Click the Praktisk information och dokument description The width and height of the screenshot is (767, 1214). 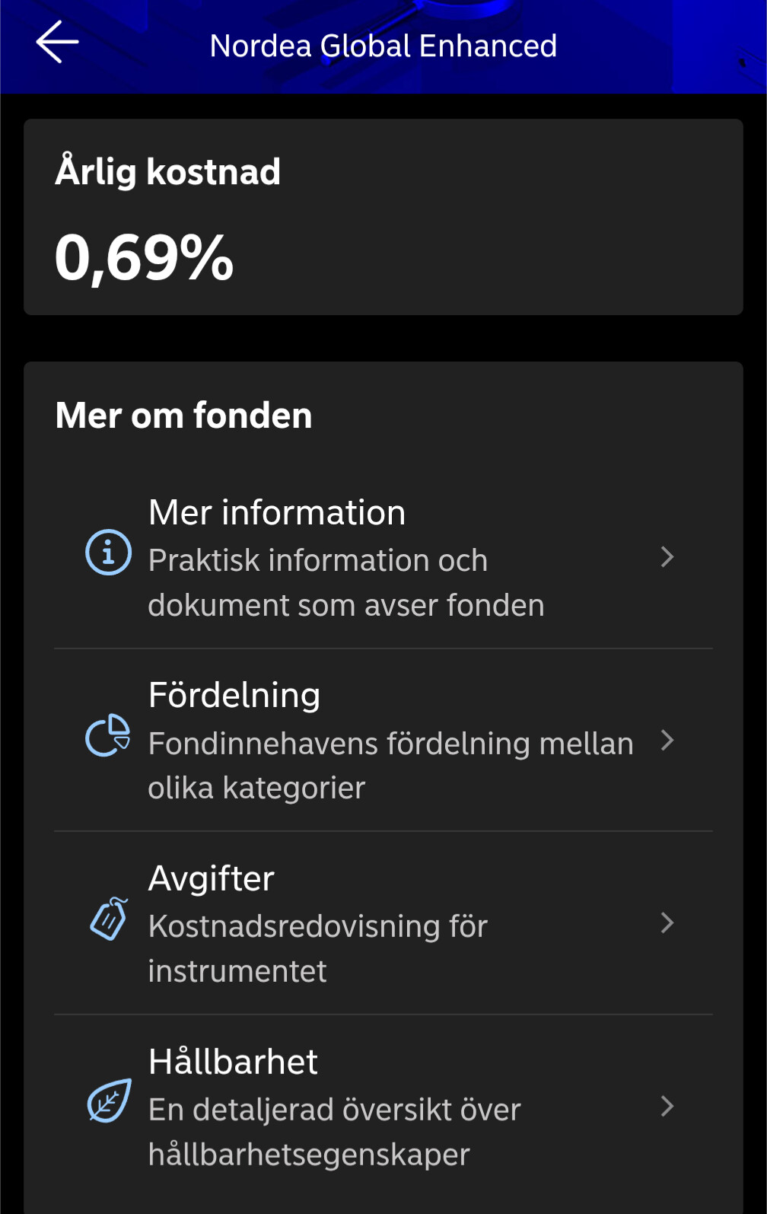[345, 583]
